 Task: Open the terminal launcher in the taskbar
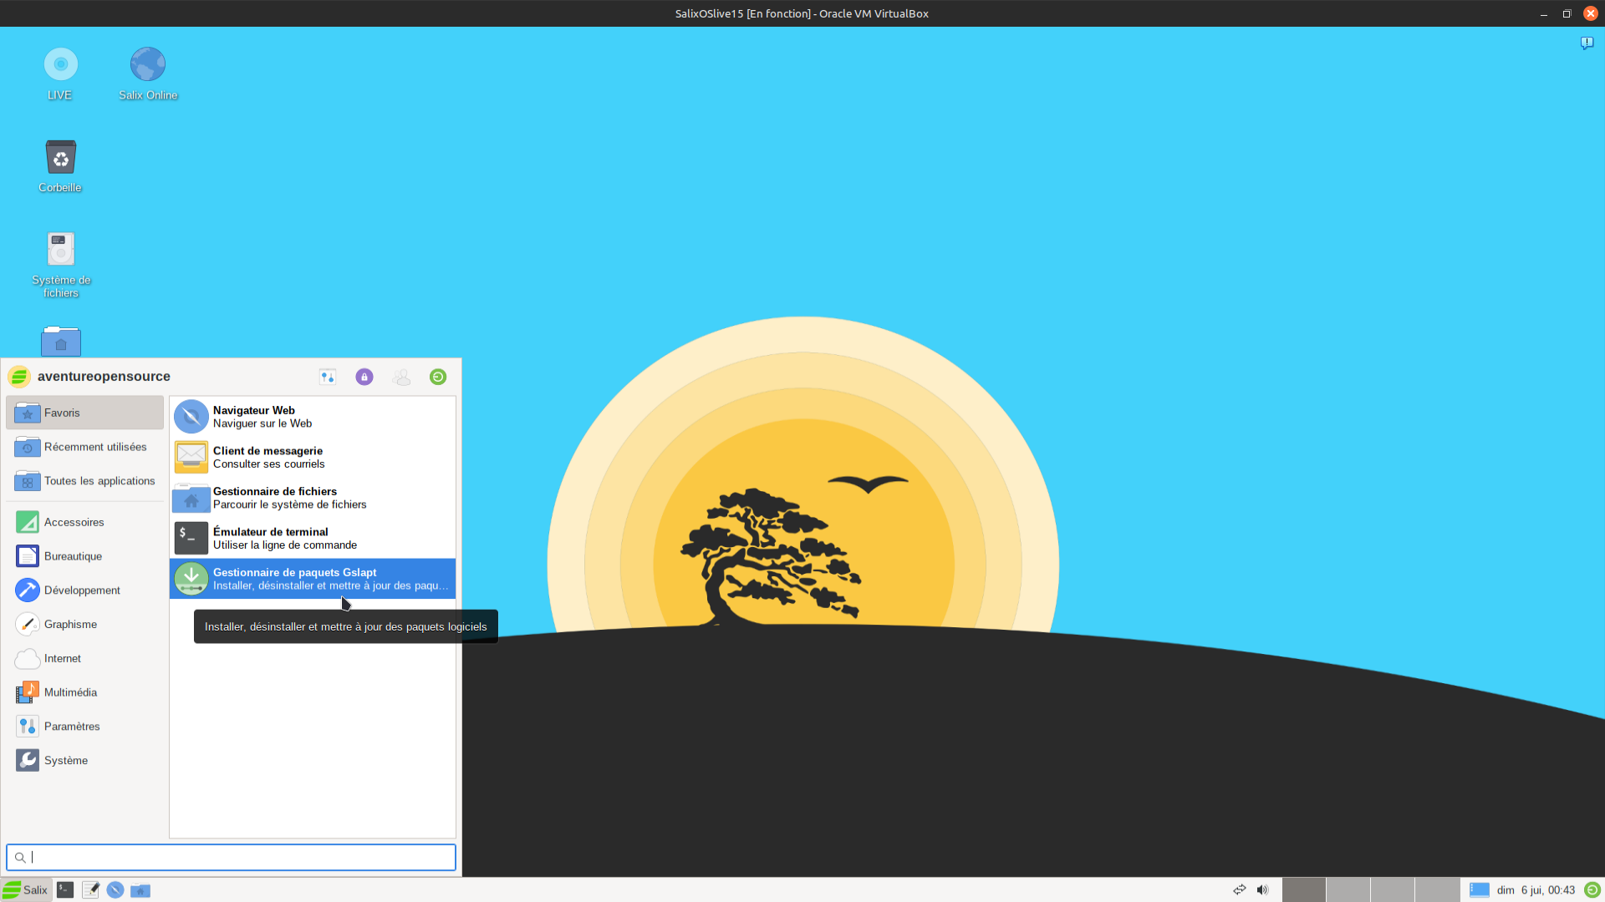pyautogui.click(x=65, y=890)
